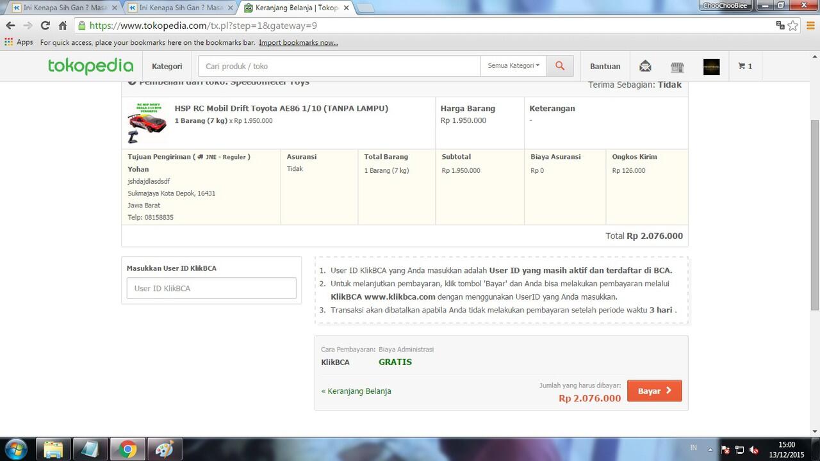Click the Total Rp 2.076.000 text
Image resolution: width=820 pixels, height=461 pixels.
(x=644, y=236)
